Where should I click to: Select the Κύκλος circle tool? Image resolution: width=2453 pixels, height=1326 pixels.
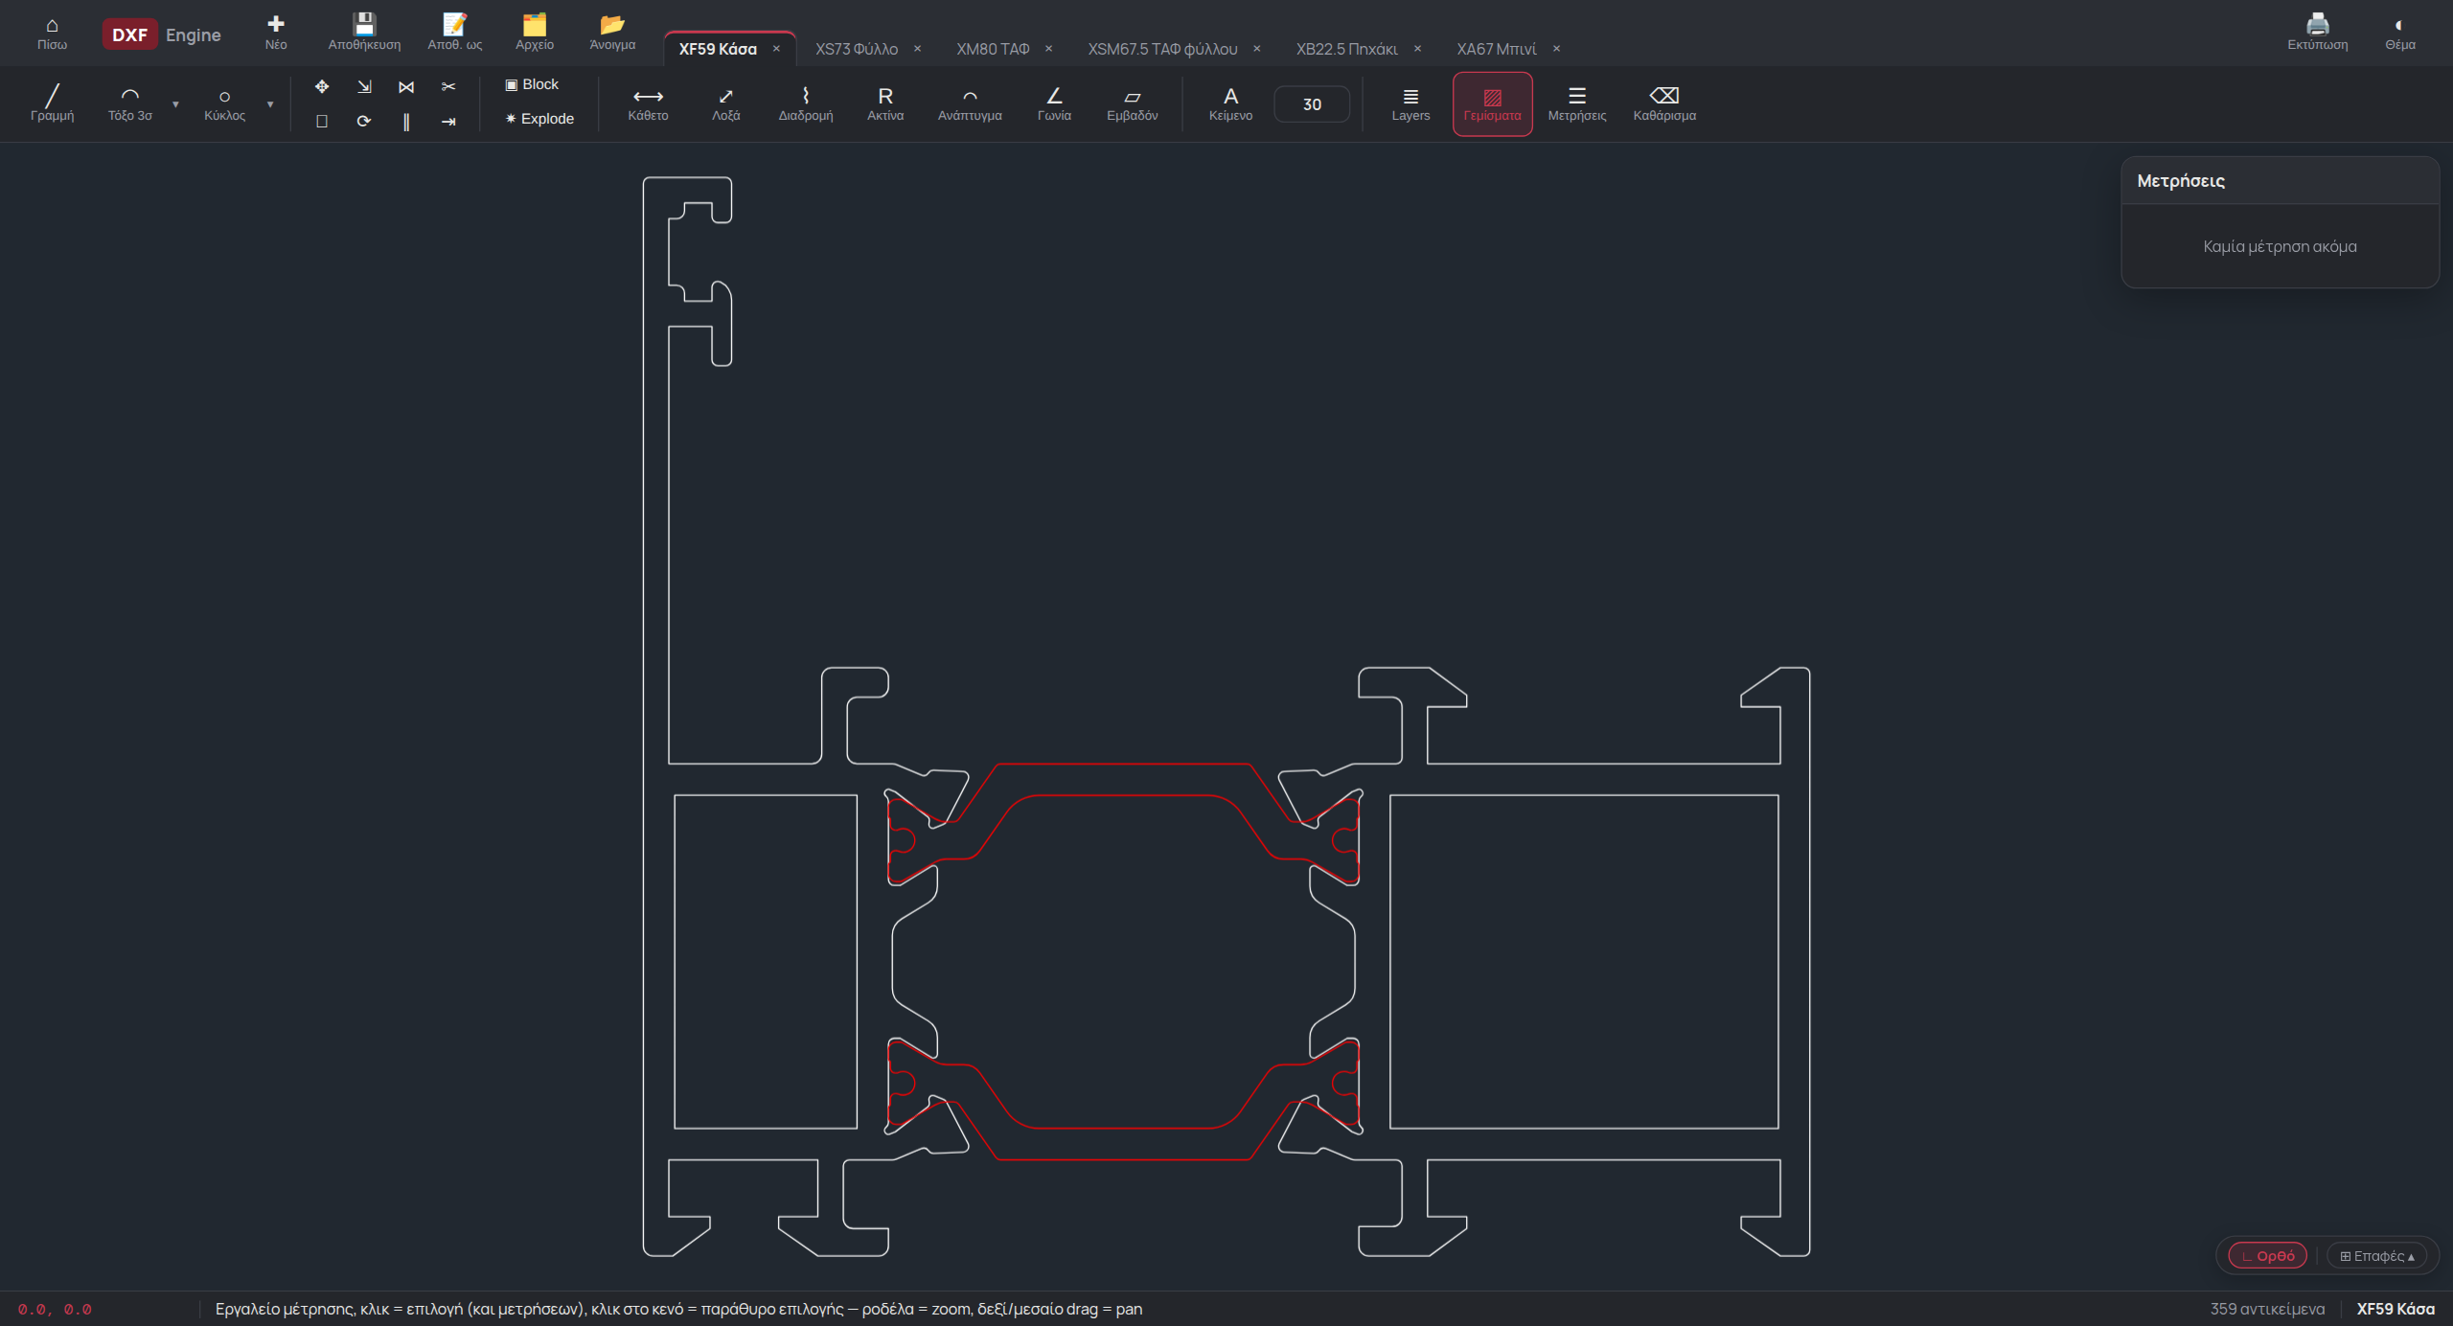[x=224, y=103]
